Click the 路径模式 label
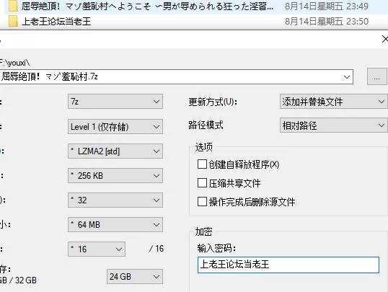 pyautogui.click(x=206, y=125)
